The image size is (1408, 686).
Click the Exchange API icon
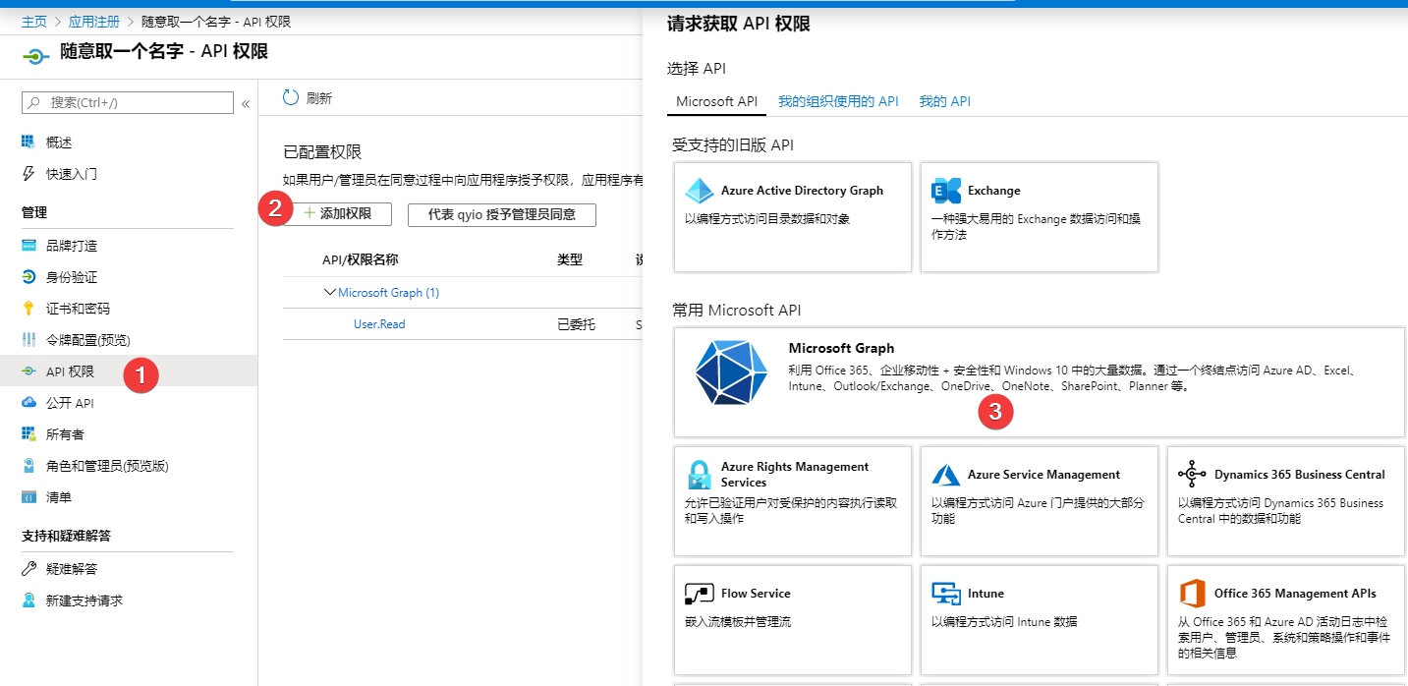coord(946,191)
